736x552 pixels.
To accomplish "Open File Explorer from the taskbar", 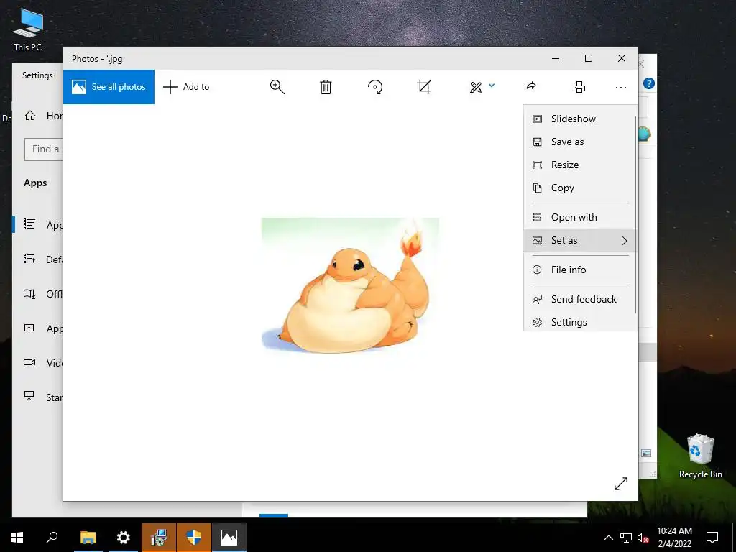I will pos(88,538).
